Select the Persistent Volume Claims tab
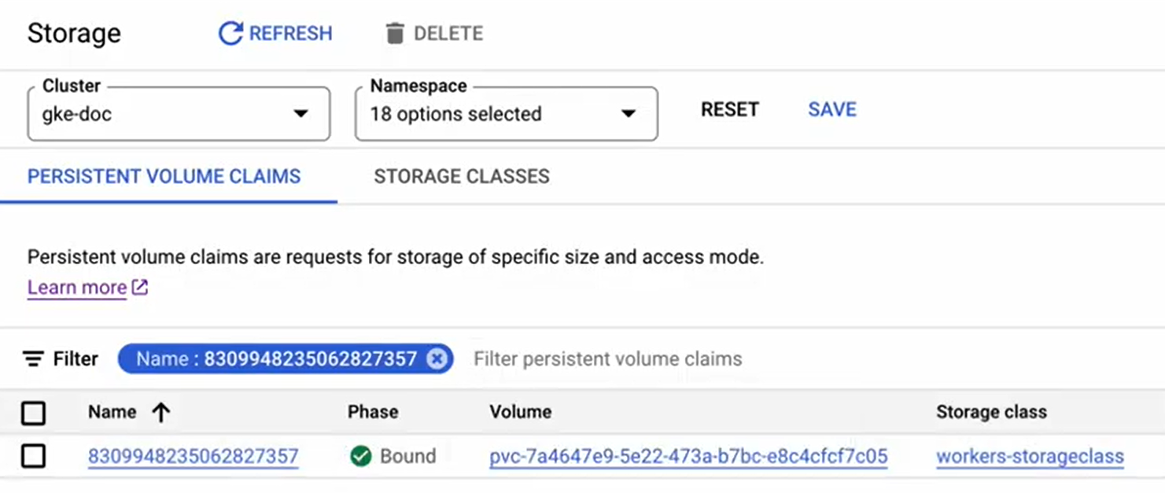This screenshot has height=493, width=1165. (x=164, y=176)
